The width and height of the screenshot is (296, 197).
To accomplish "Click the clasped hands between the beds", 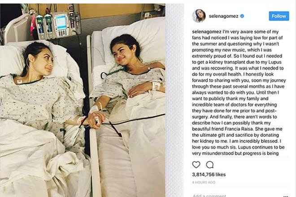I will [96, 119].
